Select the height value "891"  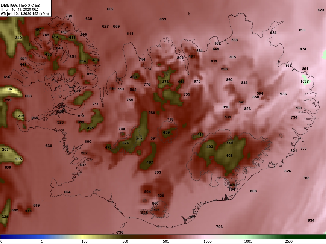pyautogui.click(x=200, y=51)
